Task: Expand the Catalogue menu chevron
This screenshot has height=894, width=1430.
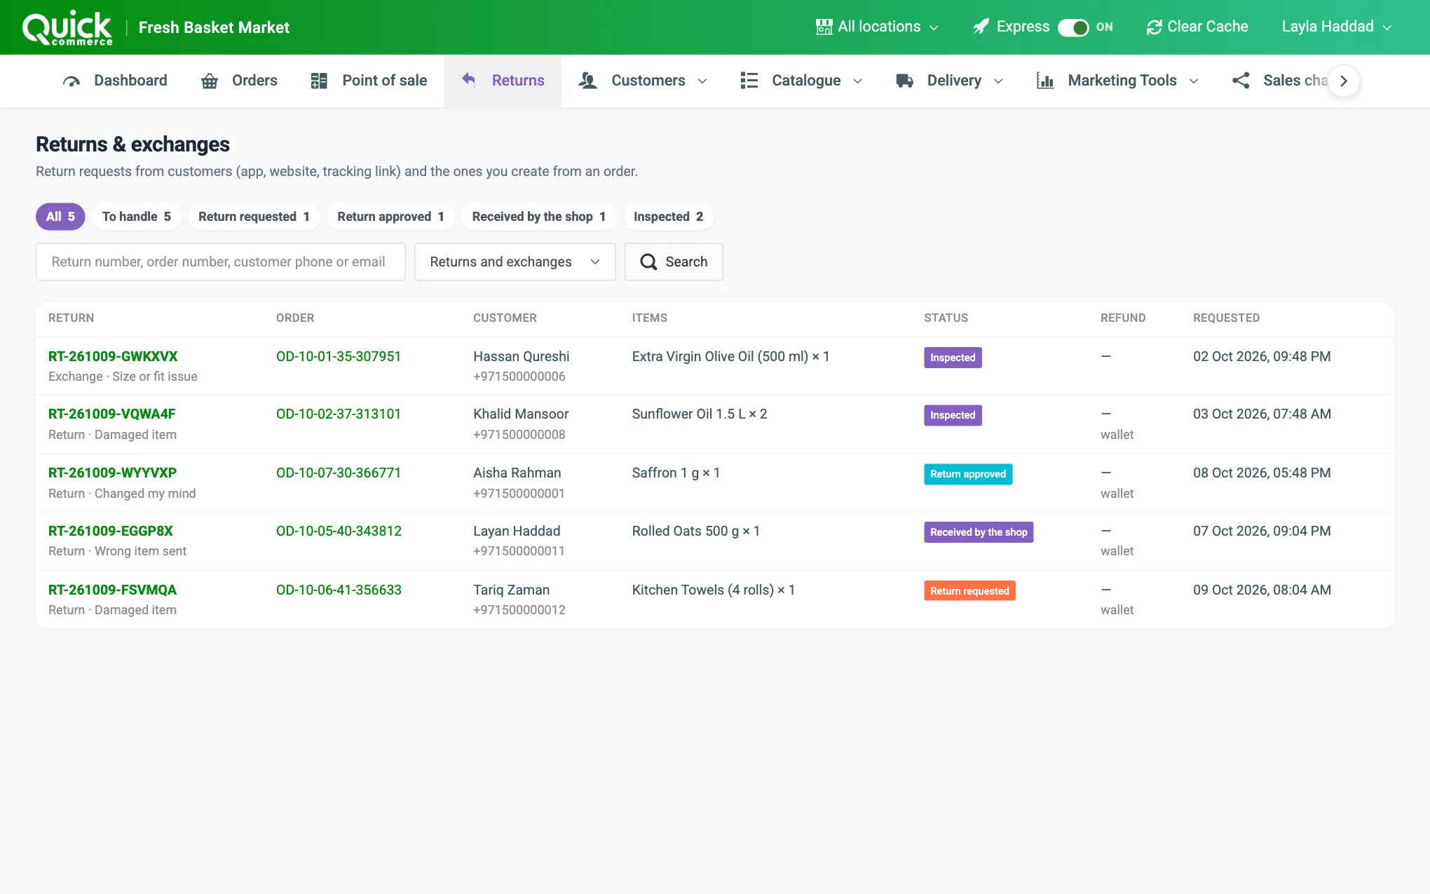Action: tap(857, 81)
